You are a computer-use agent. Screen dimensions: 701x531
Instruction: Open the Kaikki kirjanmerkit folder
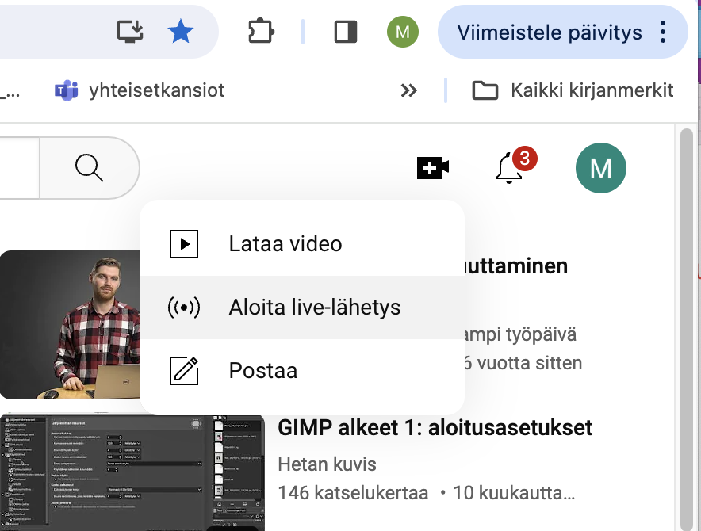(x=573, y=90)
